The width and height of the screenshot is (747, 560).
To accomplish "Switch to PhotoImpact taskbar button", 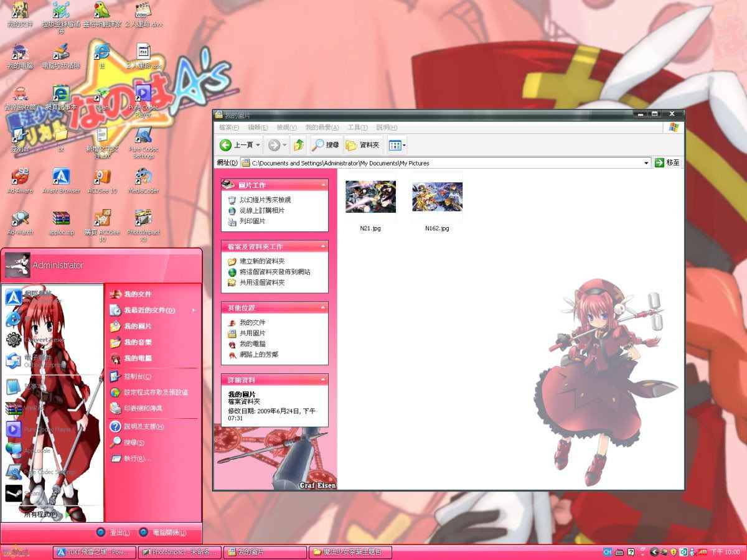I will point(179,552).
